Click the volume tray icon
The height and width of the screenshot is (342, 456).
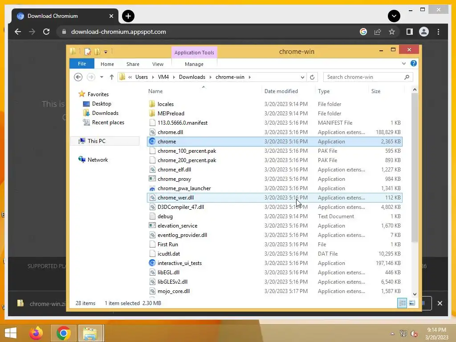(x=414, y=334)
